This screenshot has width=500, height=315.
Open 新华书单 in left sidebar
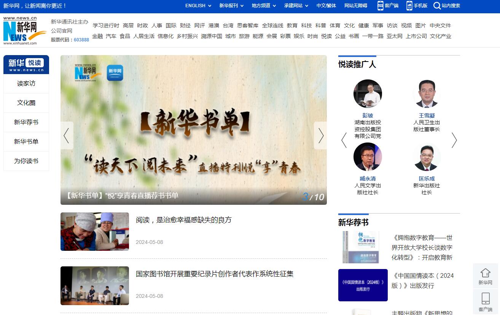click(x=26, y=142)
